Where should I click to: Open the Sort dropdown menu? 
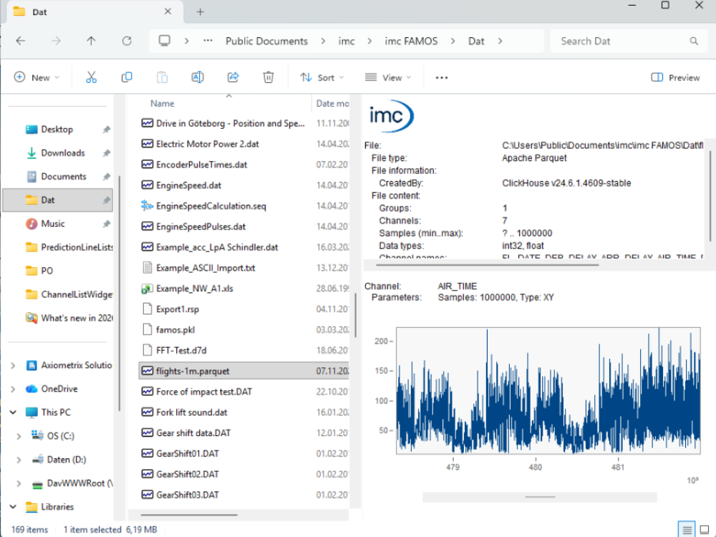pyautogui.click(x=321, y=77)
